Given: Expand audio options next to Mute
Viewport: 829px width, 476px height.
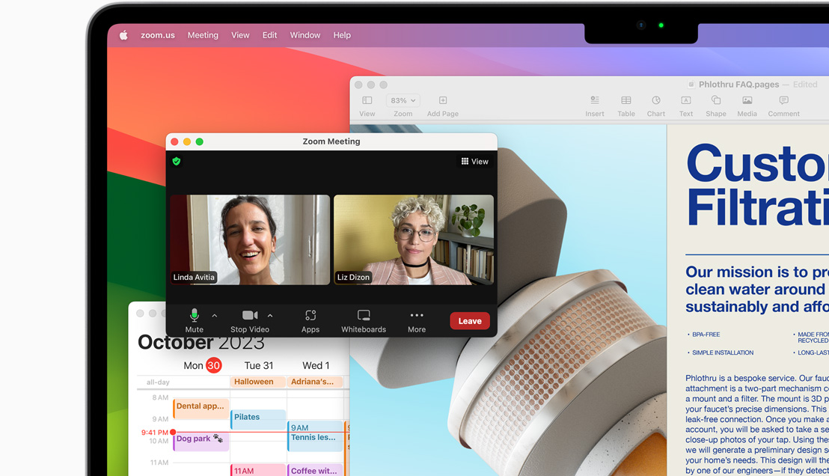Looking at the screenshot, I should point(215,315).
